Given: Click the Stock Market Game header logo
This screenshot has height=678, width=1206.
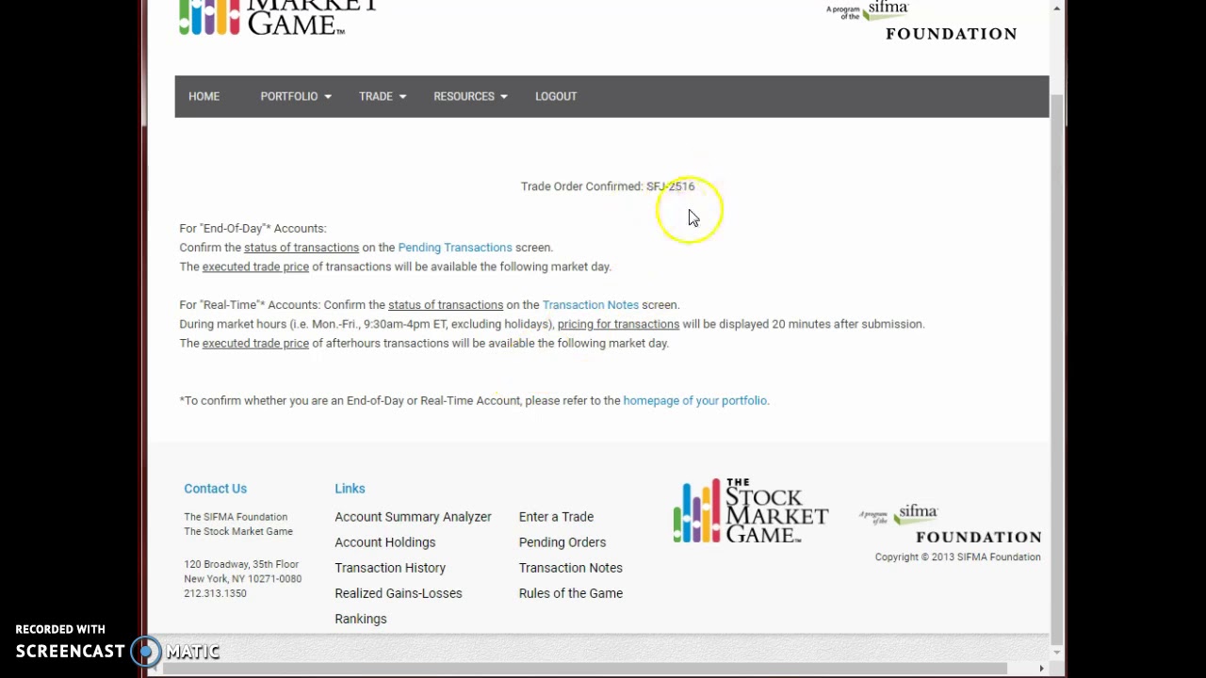Looking at the screenshot, I should (278, 17).
